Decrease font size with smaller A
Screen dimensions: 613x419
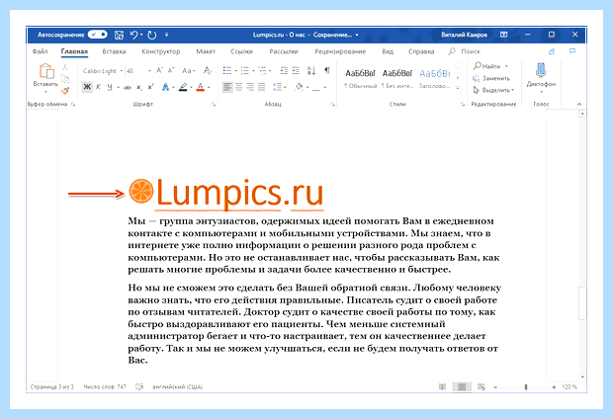[x=171, y=71]
